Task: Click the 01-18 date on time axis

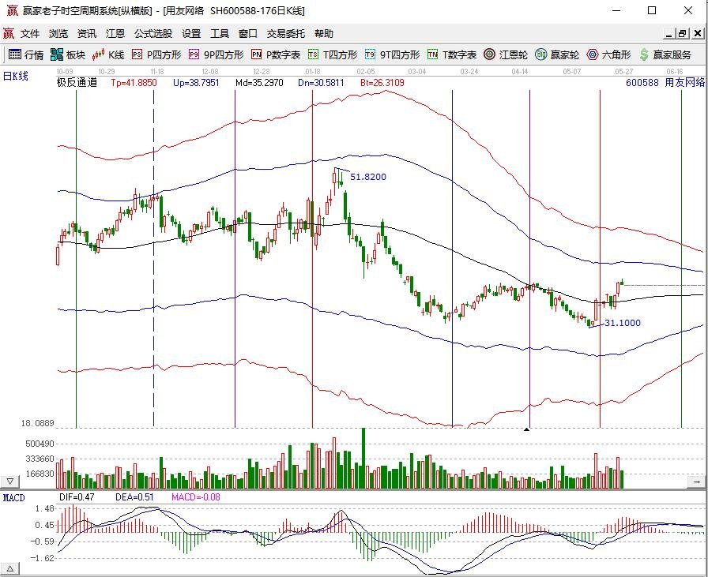Action: pyautogui.click(x=312, y=72)
